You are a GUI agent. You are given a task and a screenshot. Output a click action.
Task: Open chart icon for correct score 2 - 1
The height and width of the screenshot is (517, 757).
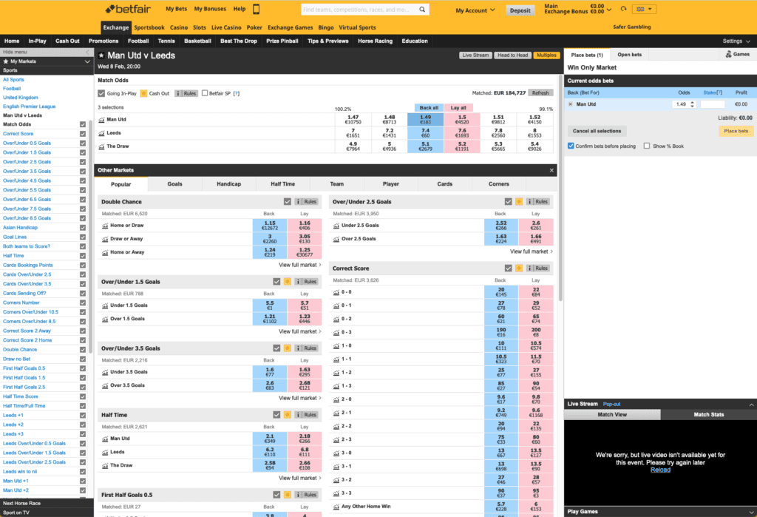coord(336,413)
